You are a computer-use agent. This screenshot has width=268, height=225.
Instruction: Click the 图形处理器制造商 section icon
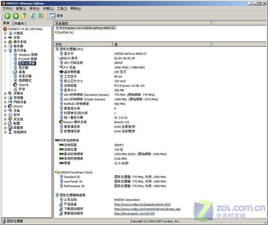tap(57, 195)
